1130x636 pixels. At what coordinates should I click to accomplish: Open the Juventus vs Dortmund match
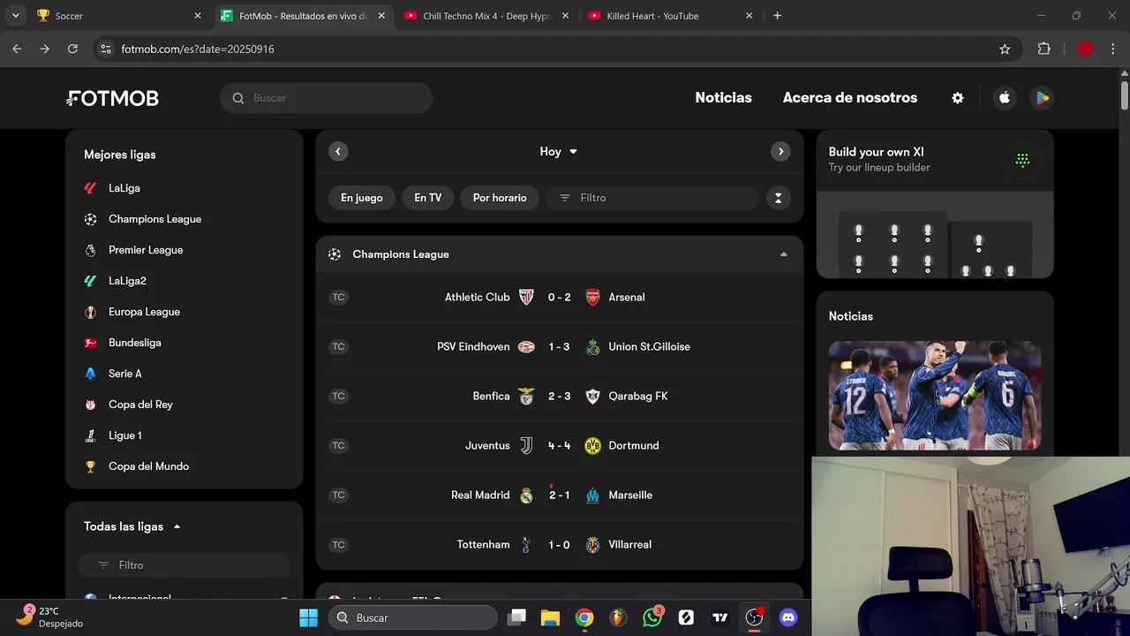coord(560,445)
